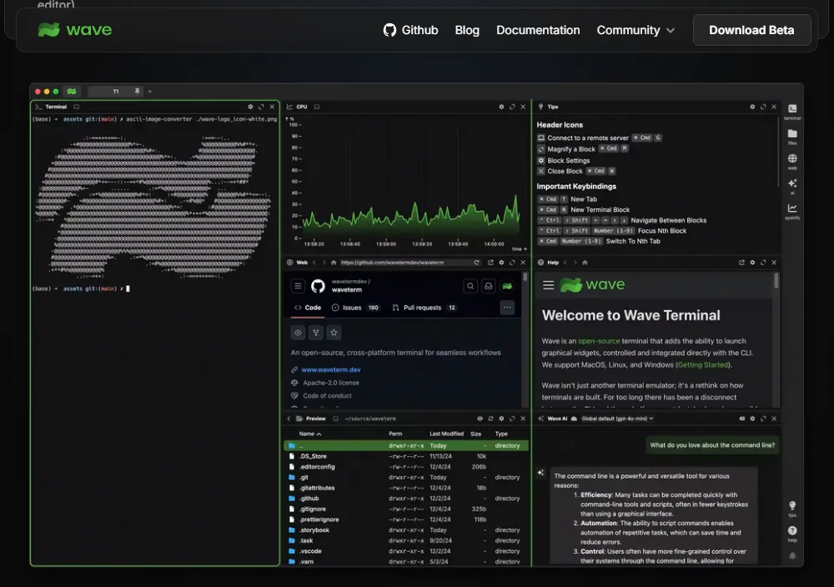Fork the waveterm repository
The image size is (834, 587).
coord(316,333)
